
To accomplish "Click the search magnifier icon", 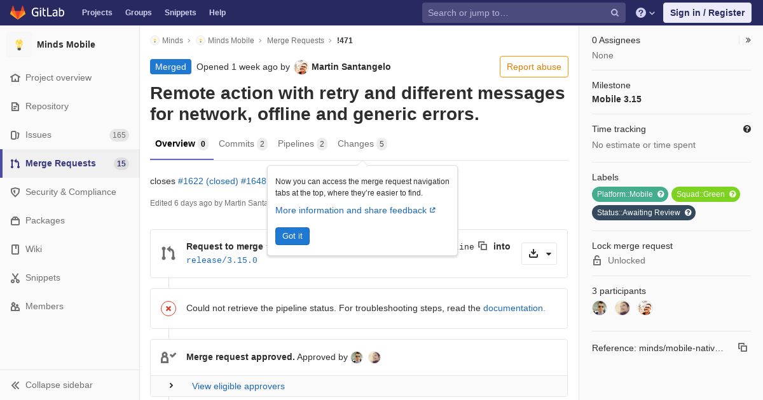I will 615,13.
